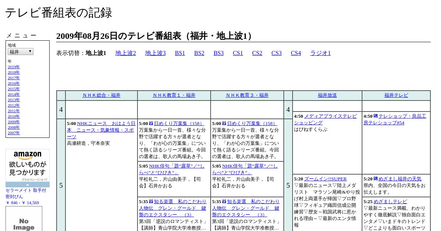Screen dimensions: 441x231
Task: Switch to the BS2 listing
Action: [x=199, y=53]
